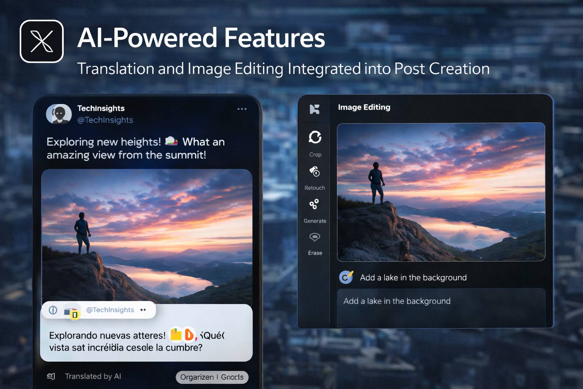Select the Erase tool icon

click(315, 237)
